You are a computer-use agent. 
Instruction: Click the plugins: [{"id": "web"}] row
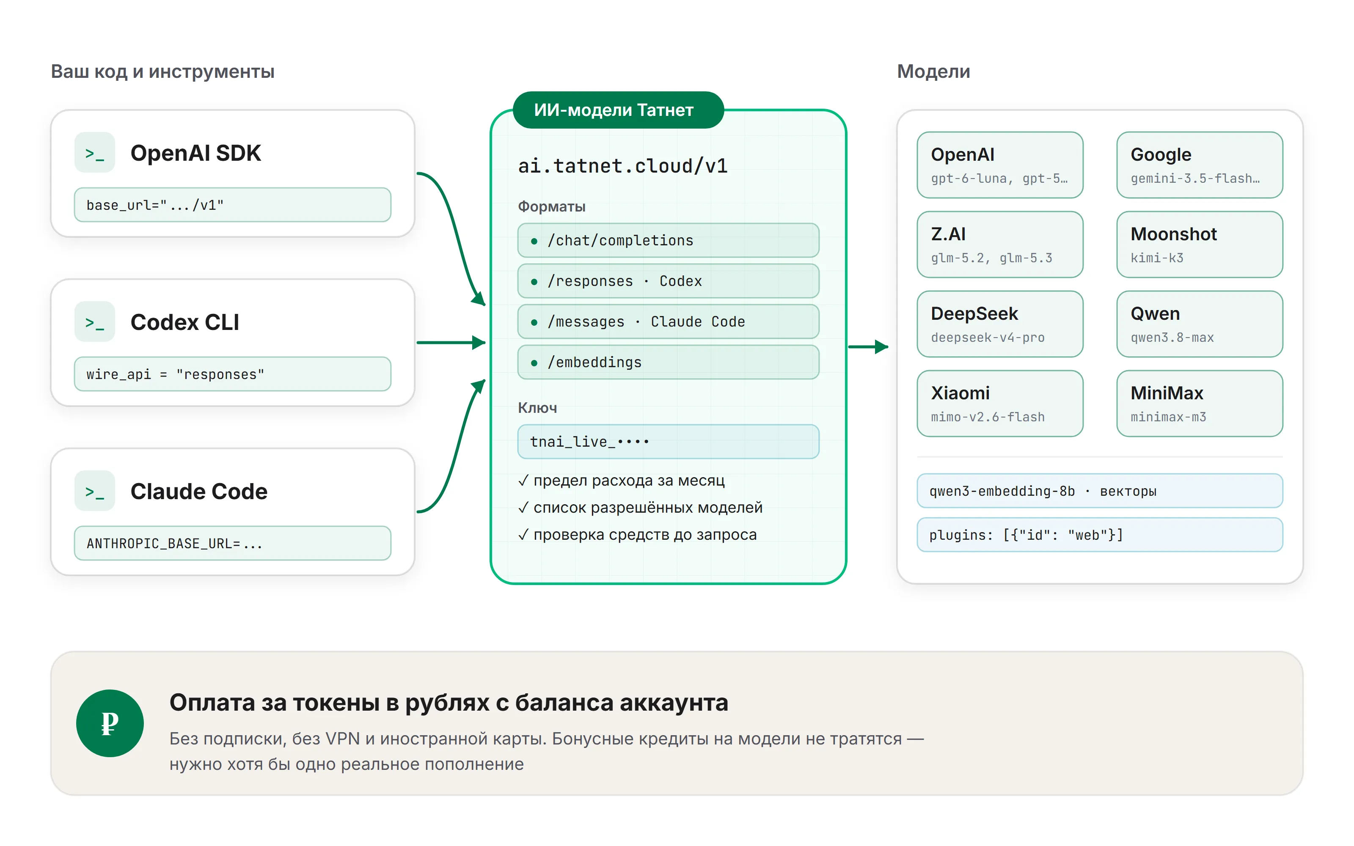(1099, 535)
